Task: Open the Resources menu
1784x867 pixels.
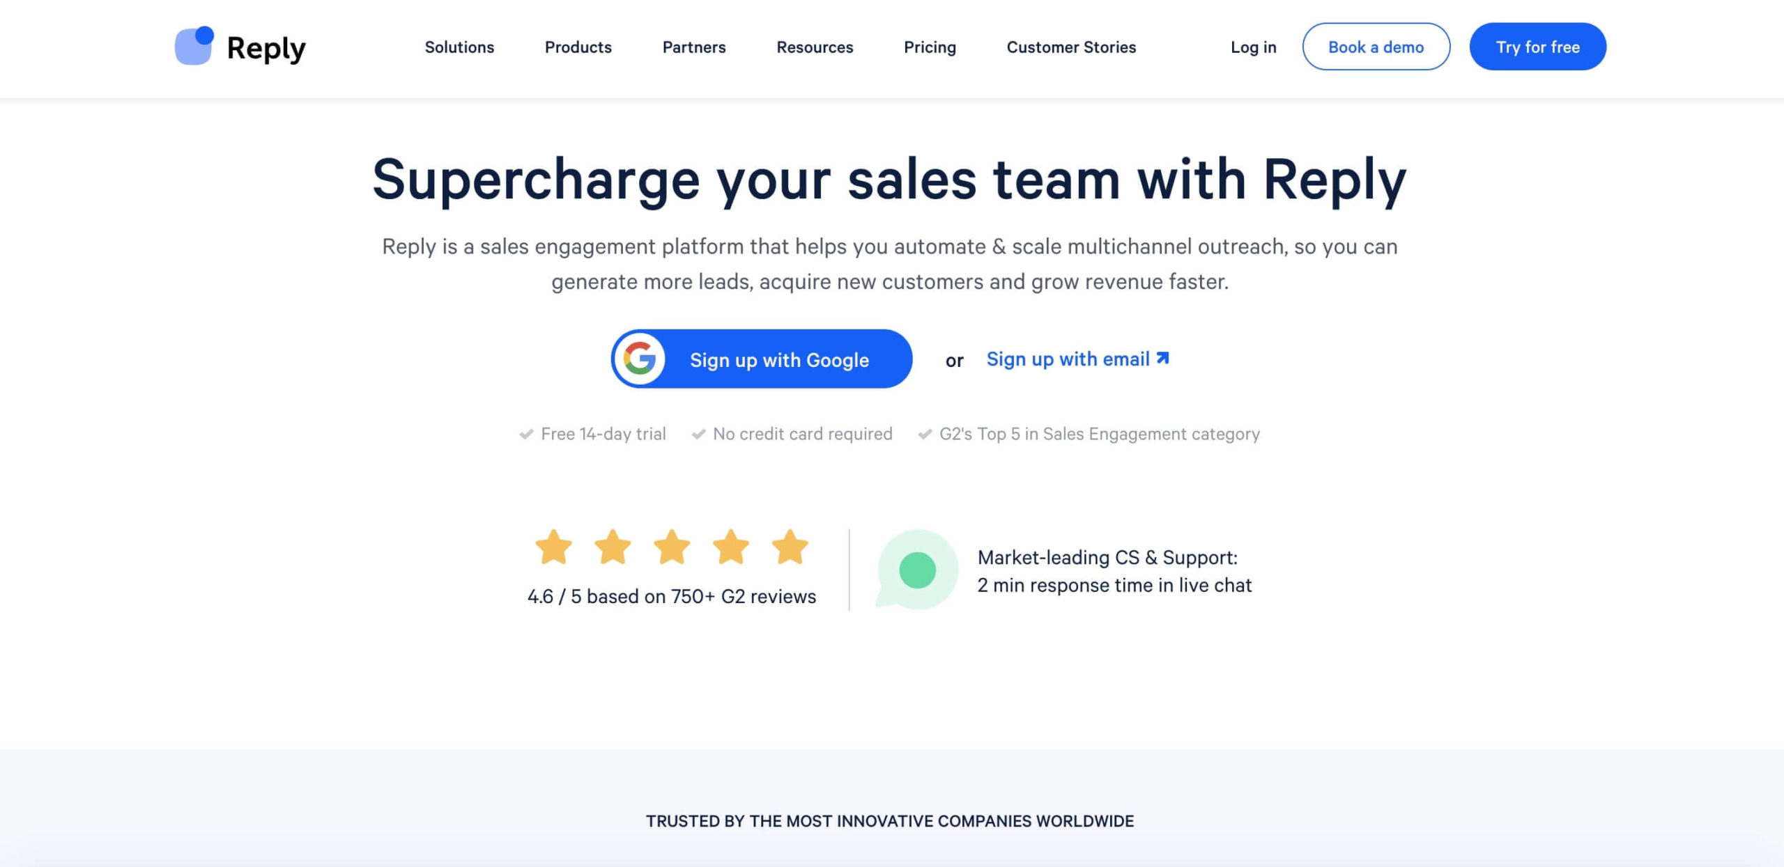Action: [x=815, y=47]
